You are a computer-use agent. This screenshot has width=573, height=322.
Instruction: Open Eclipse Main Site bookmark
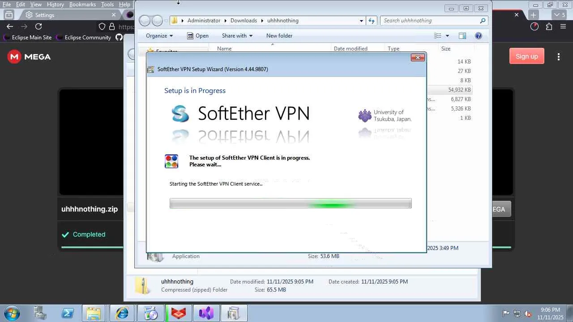28,38
